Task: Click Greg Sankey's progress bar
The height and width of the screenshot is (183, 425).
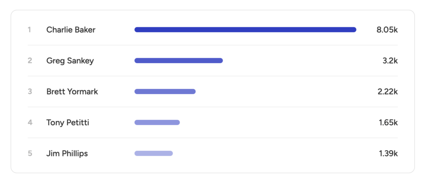Action: pos(178,60)
